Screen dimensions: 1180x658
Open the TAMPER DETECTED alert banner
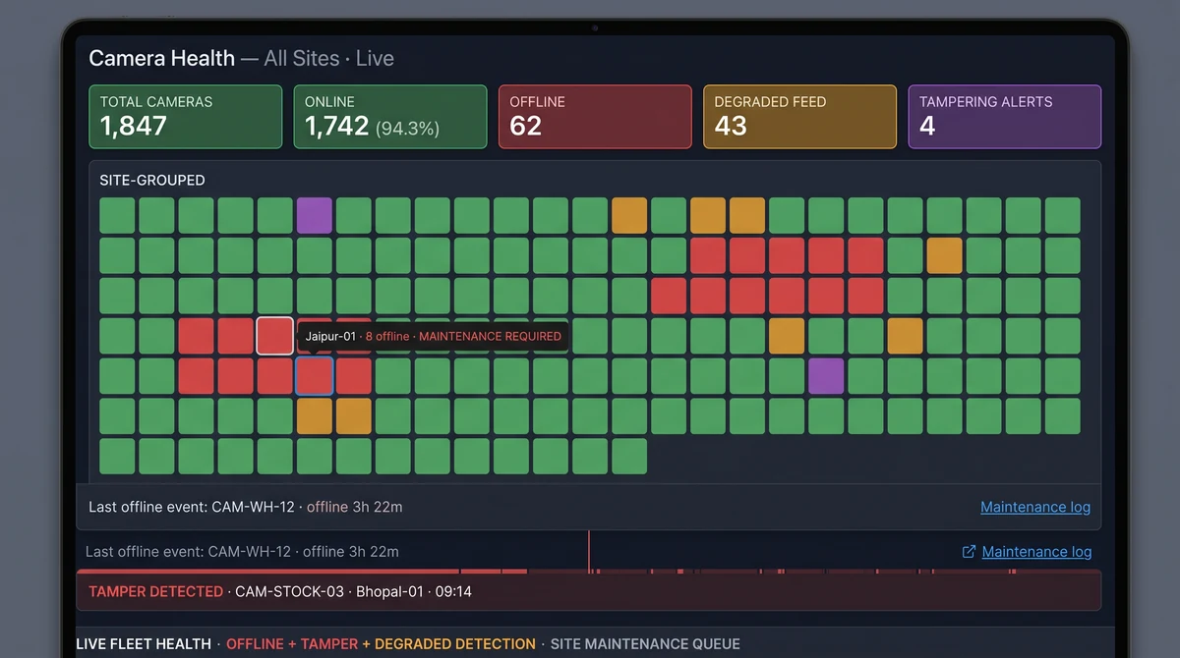(x=588, y=591)
